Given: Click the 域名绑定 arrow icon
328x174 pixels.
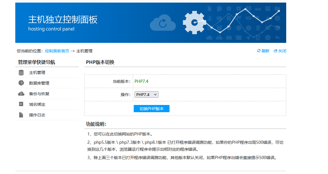Looking at the screenshot, I should click(21, 104).
